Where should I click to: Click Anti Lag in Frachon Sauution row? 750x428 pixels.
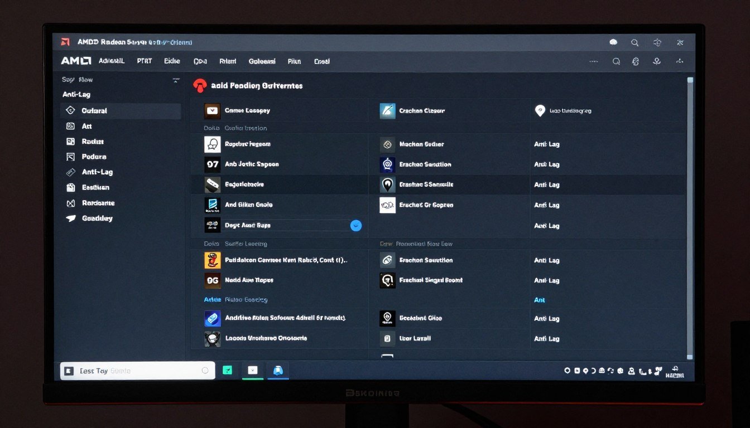[546, 260]
